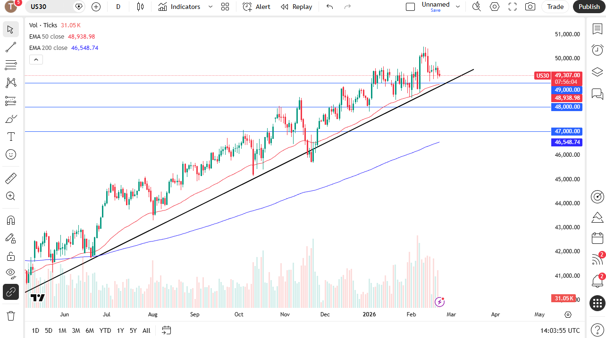
Task: Select the 5D date range
Action: tap(49, 330)
